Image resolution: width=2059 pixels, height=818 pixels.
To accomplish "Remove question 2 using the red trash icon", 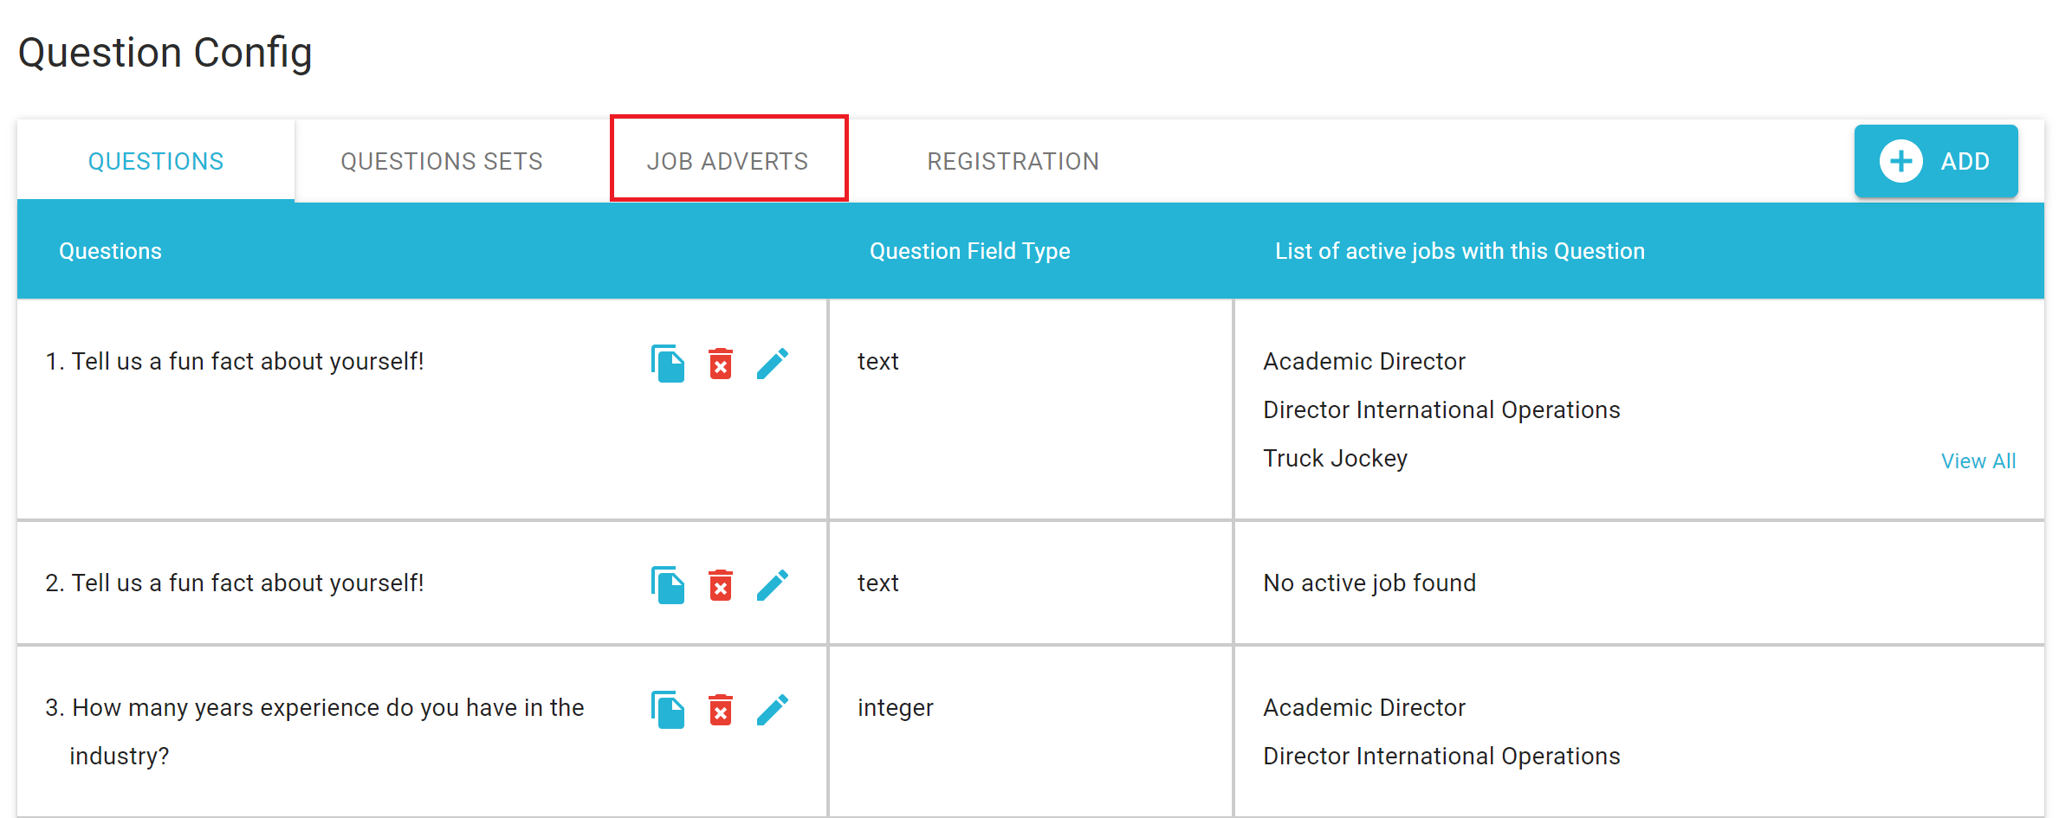I will pyautogui.click(x=721, y=585).
